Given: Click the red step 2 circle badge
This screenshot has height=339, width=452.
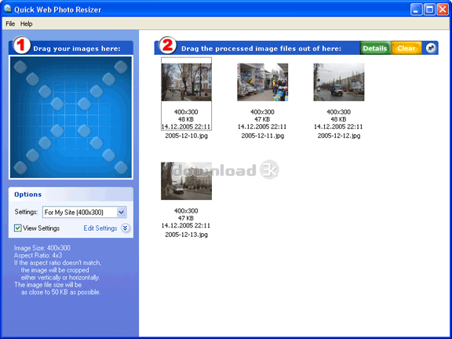Looking at the screenshot, I should pos(168,46).
